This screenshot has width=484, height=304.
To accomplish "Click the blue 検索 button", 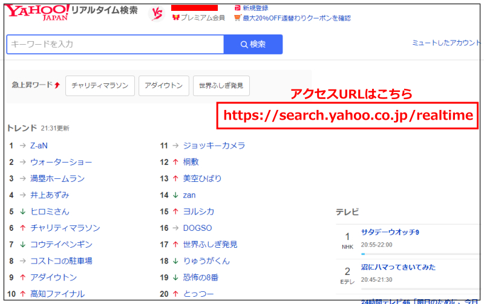I will click(x=253, y=44).
